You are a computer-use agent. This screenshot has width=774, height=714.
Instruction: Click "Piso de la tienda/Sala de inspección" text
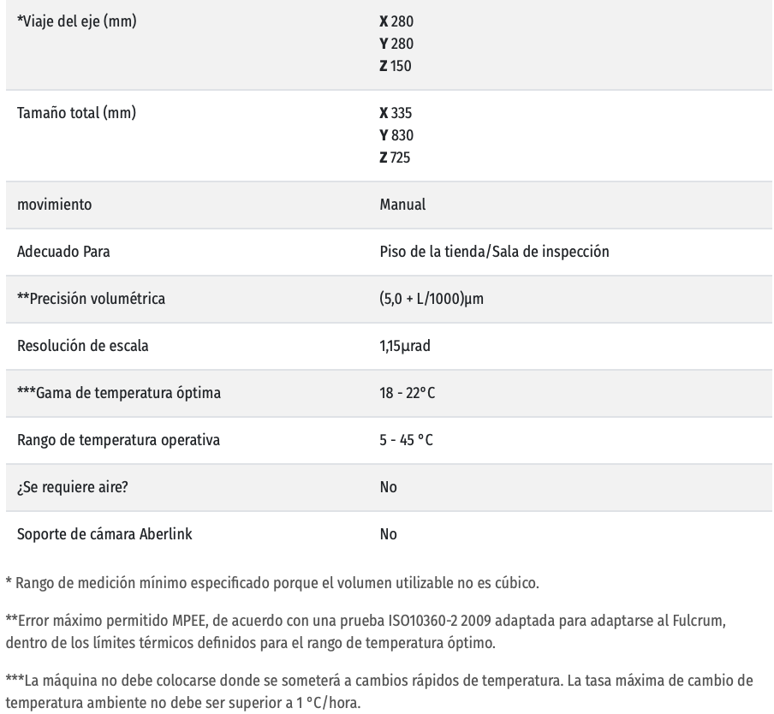coord(494,253)
